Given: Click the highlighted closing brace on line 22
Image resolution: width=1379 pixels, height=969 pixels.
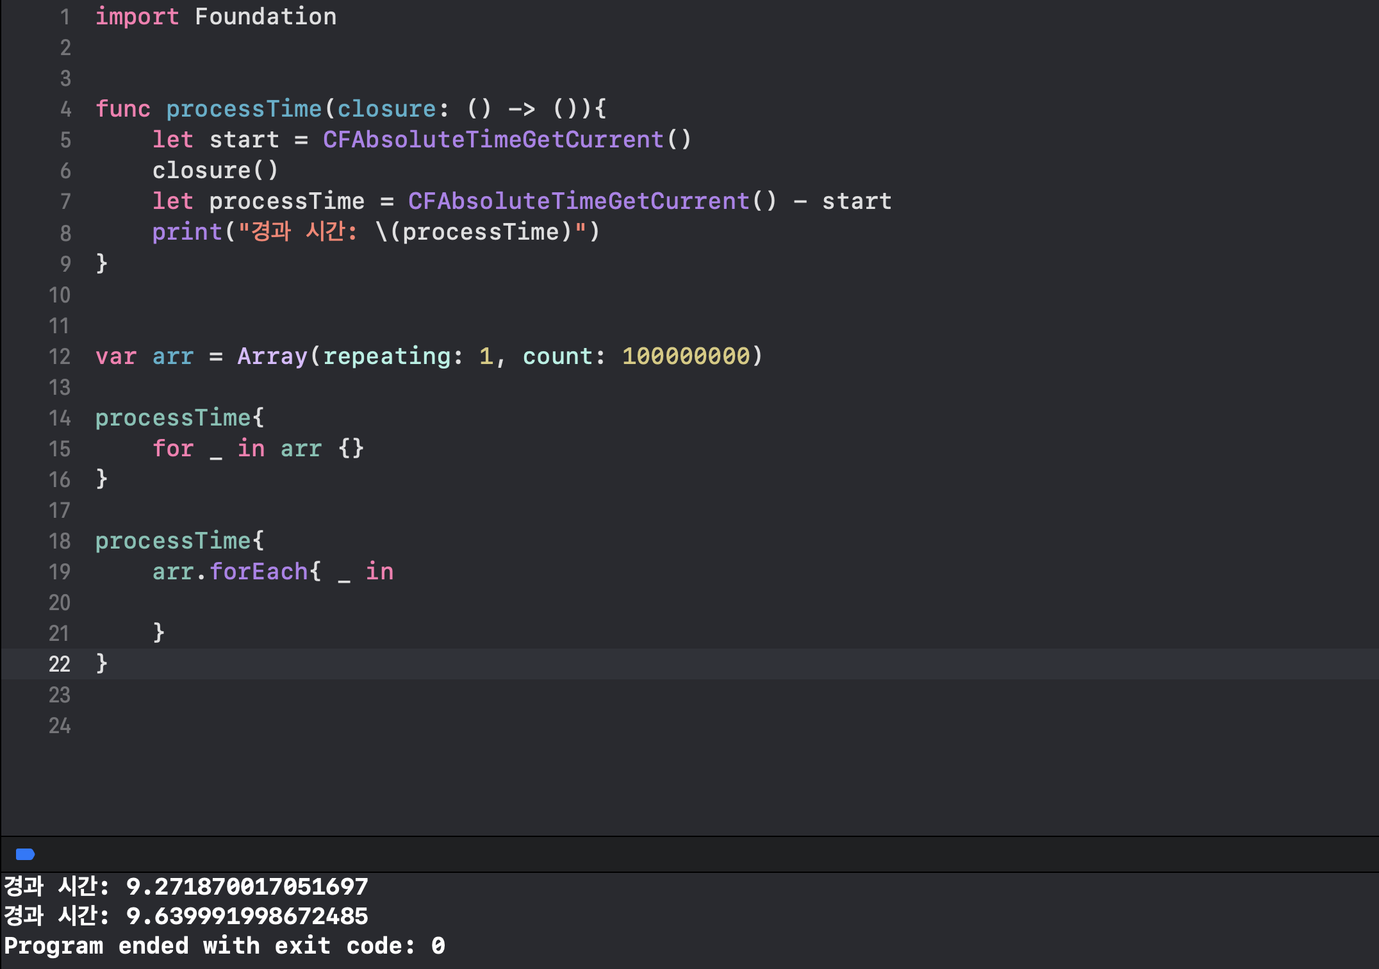Looking at the screenshot, I should (102, 664).
